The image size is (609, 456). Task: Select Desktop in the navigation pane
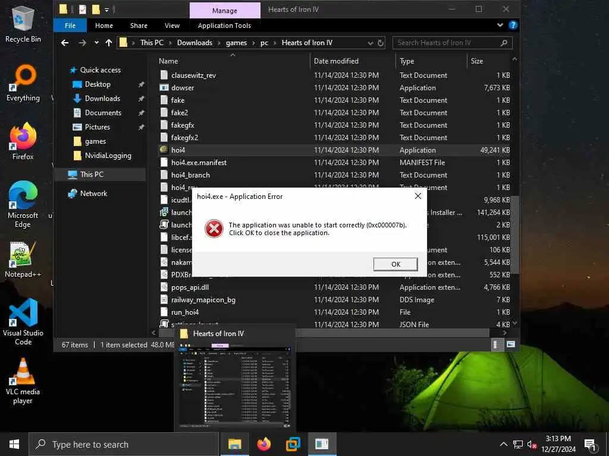tap(98, 84)
